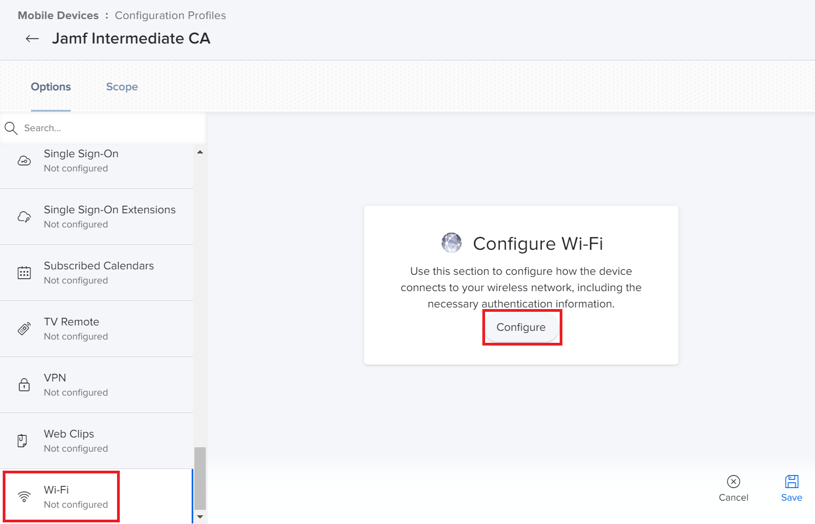Click the Wi-Fi section description paragraph
Screen dimensions: 815x524
pyautogui.click(x=521, y=287)
